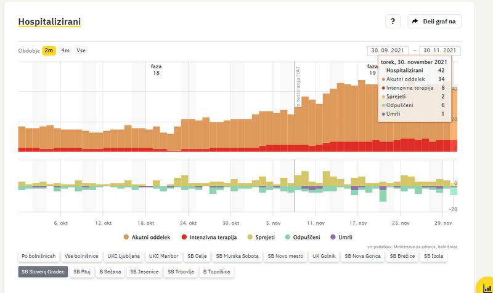The height and width of the screenshot is (293, 493).
Task: Select the Vse period option
Action: [81, 50]
